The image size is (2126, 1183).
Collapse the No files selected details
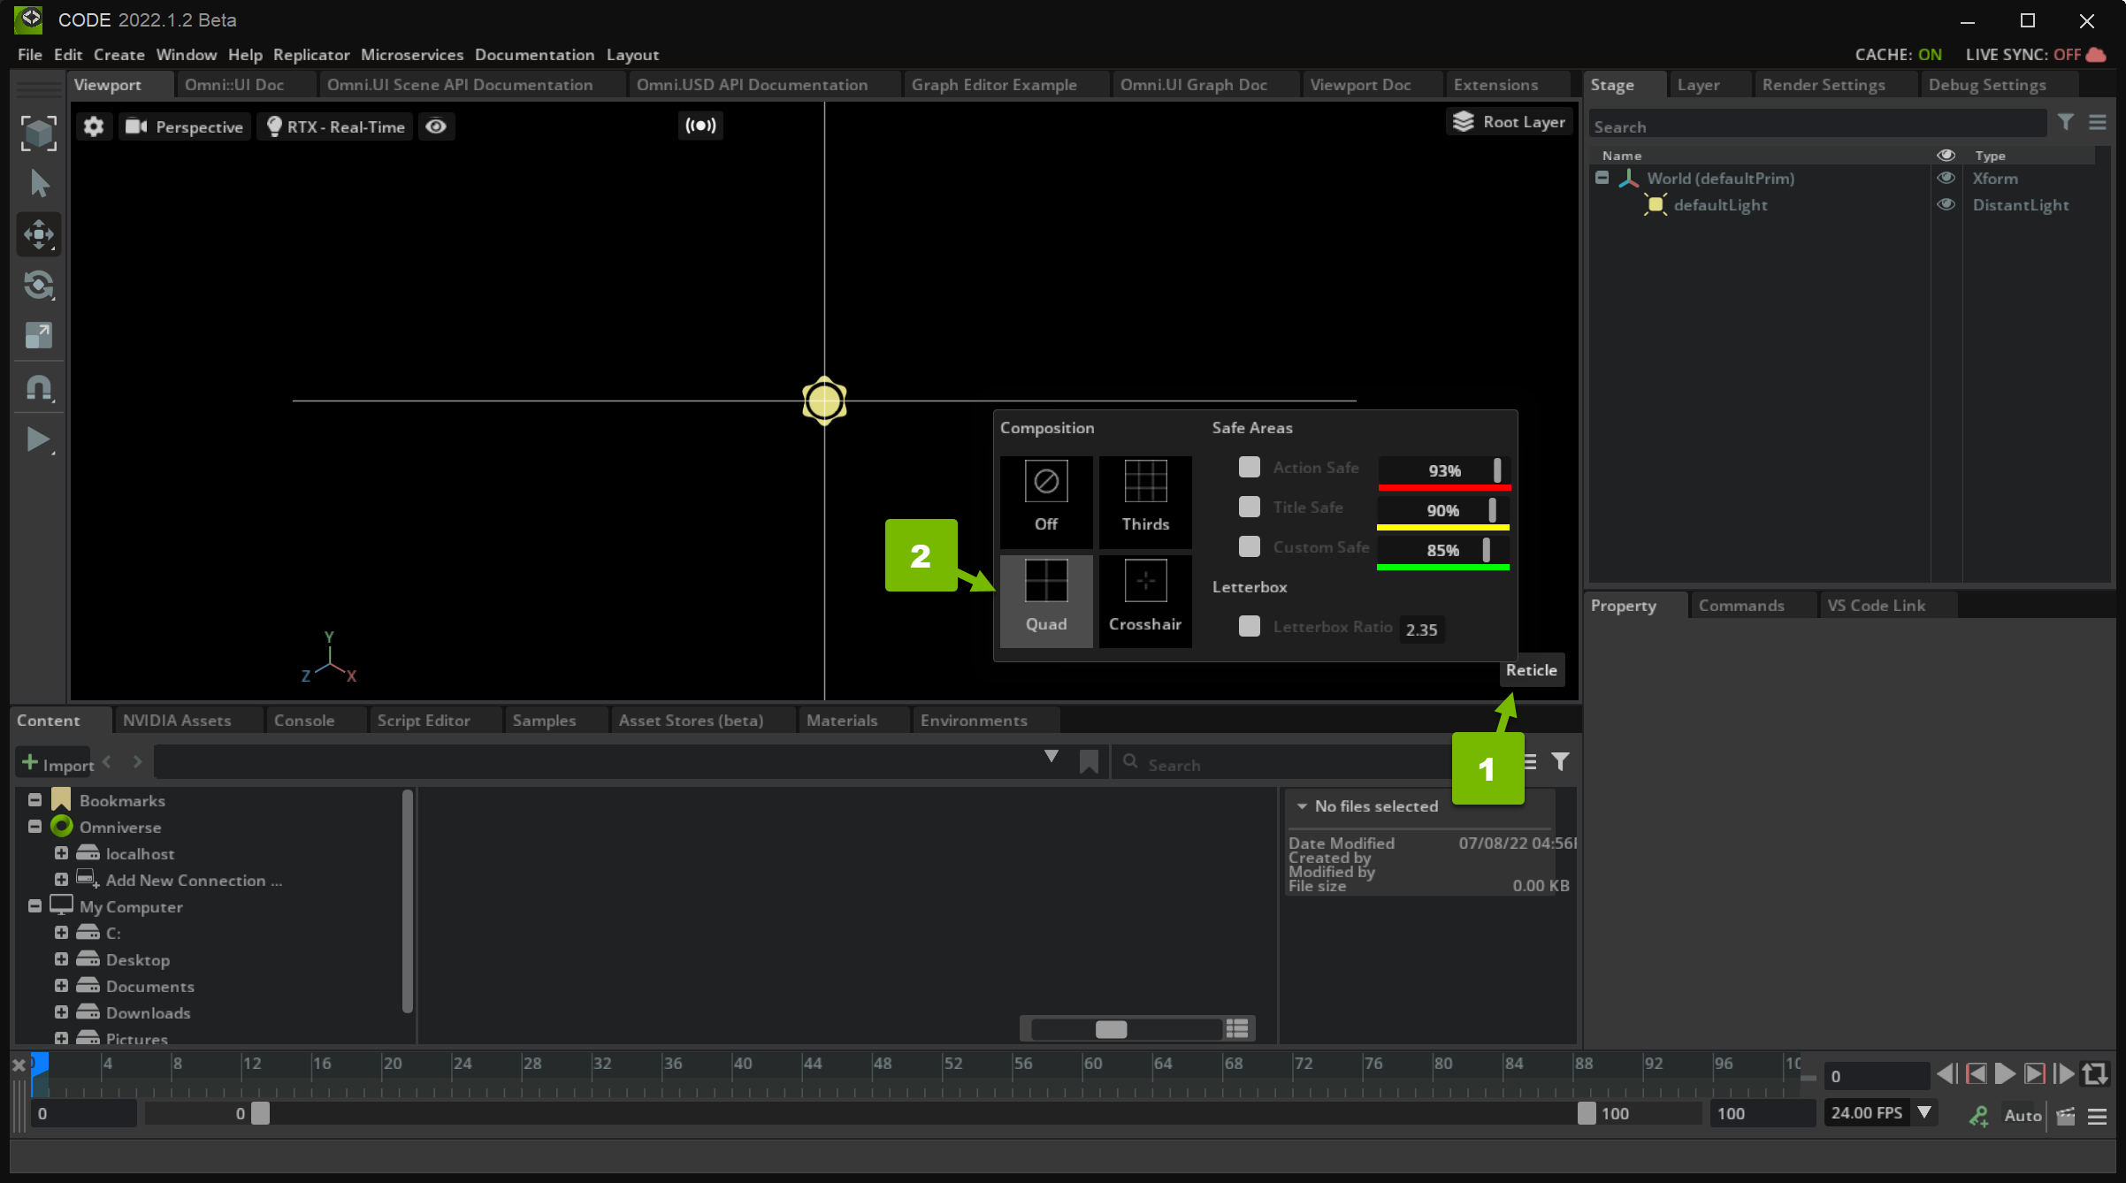(1302, 805)
